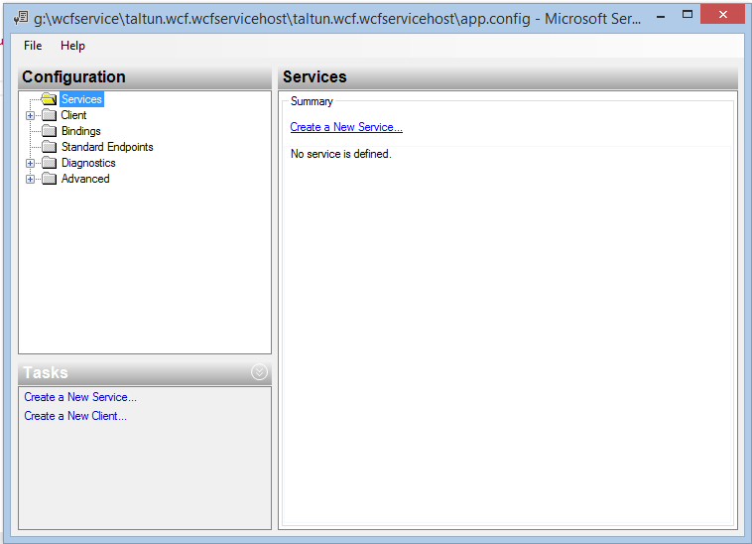The image size is (752, 544).
Task: Click the Bindings folder icon
Action: (x=49, y=131)
